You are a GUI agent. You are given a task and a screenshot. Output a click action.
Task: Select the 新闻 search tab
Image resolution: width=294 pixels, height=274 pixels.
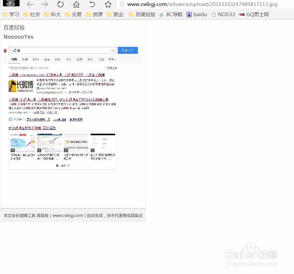click(25, 59)
